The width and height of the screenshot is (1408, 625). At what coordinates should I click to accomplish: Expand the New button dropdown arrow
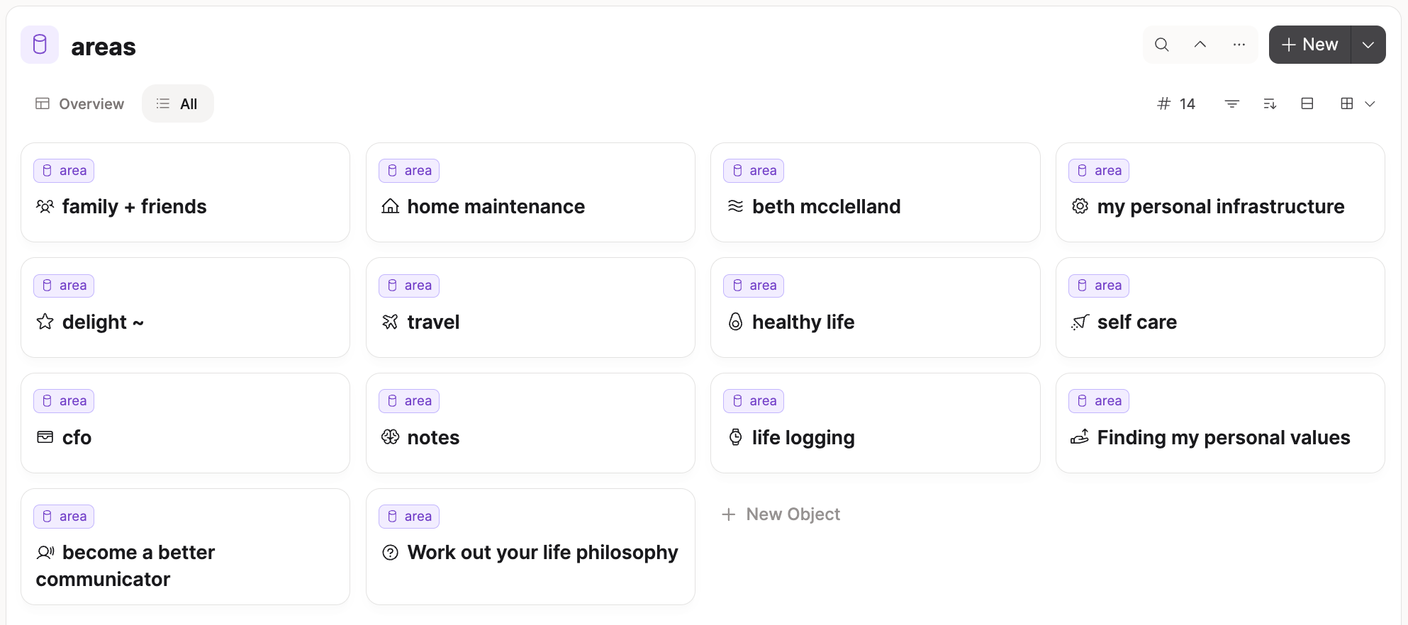click(x=1368, y=45)
